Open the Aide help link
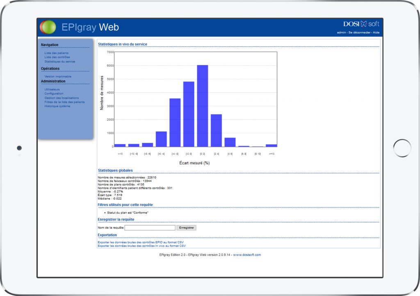The width and height of the screenshot is (420, 296). pos(376,32)
